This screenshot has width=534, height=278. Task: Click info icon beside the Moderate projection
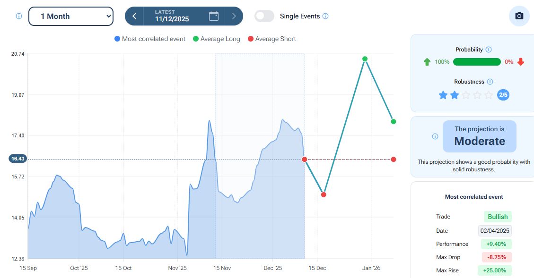(x=435, y=136)
